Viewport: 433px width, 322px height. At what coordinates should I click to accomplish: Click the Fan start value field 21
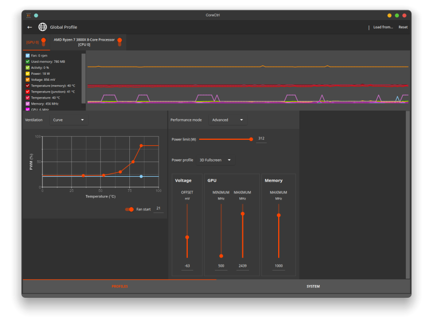click(158, 209)
